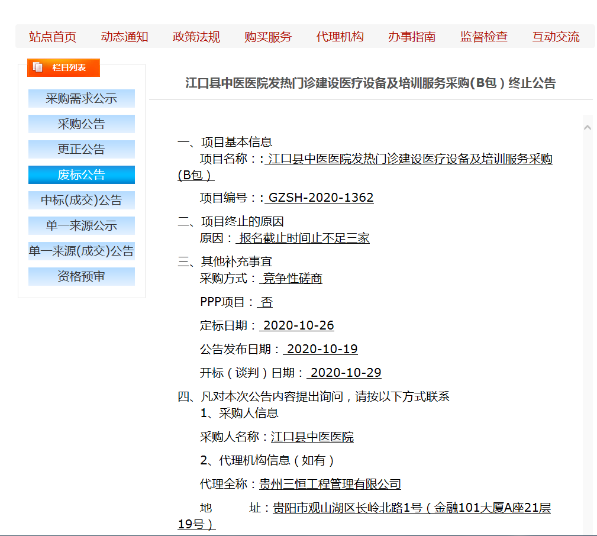Open 中标(成交)公告 sidebar category
This screenshot has width=597, height=536.
point(82,200)
